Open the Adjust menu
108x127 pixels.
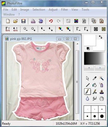tap(53, 10)
